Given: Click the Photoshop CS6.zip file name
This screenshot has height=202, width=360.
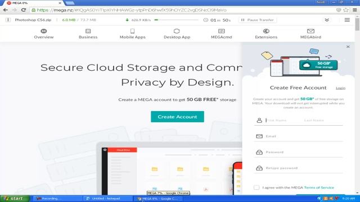Looking at the screenshot, I should 33,20.
